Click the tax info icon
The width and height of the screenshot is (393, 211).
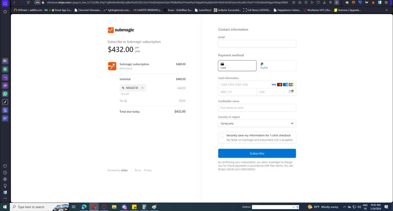(x=125, y=101)
